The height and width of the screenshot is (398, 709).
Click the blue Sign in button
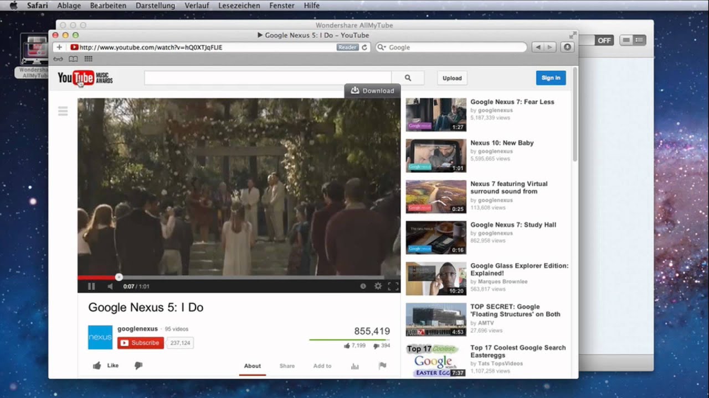551,78
